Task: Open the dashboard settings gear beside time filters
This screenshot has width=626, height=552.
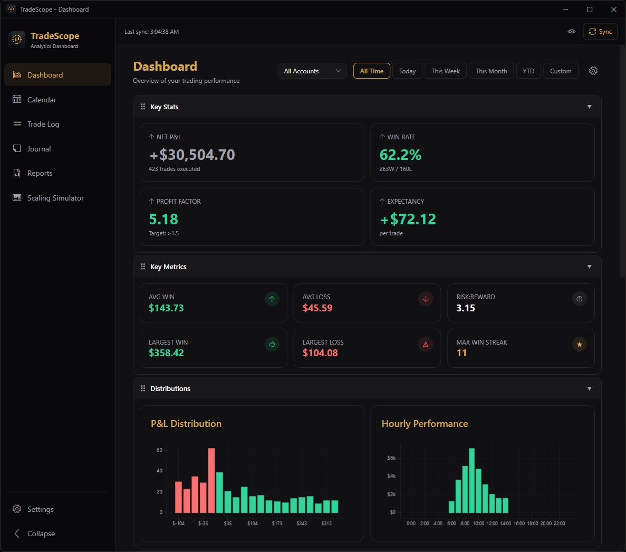Action: (x=593, y=70)
